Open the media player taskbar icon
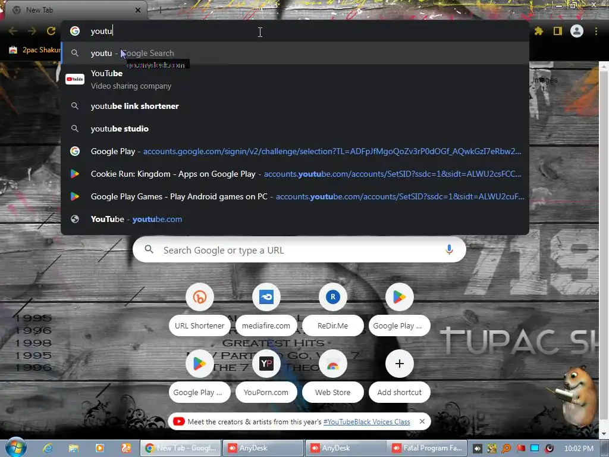The image size is (609, 457). (100, 448)
